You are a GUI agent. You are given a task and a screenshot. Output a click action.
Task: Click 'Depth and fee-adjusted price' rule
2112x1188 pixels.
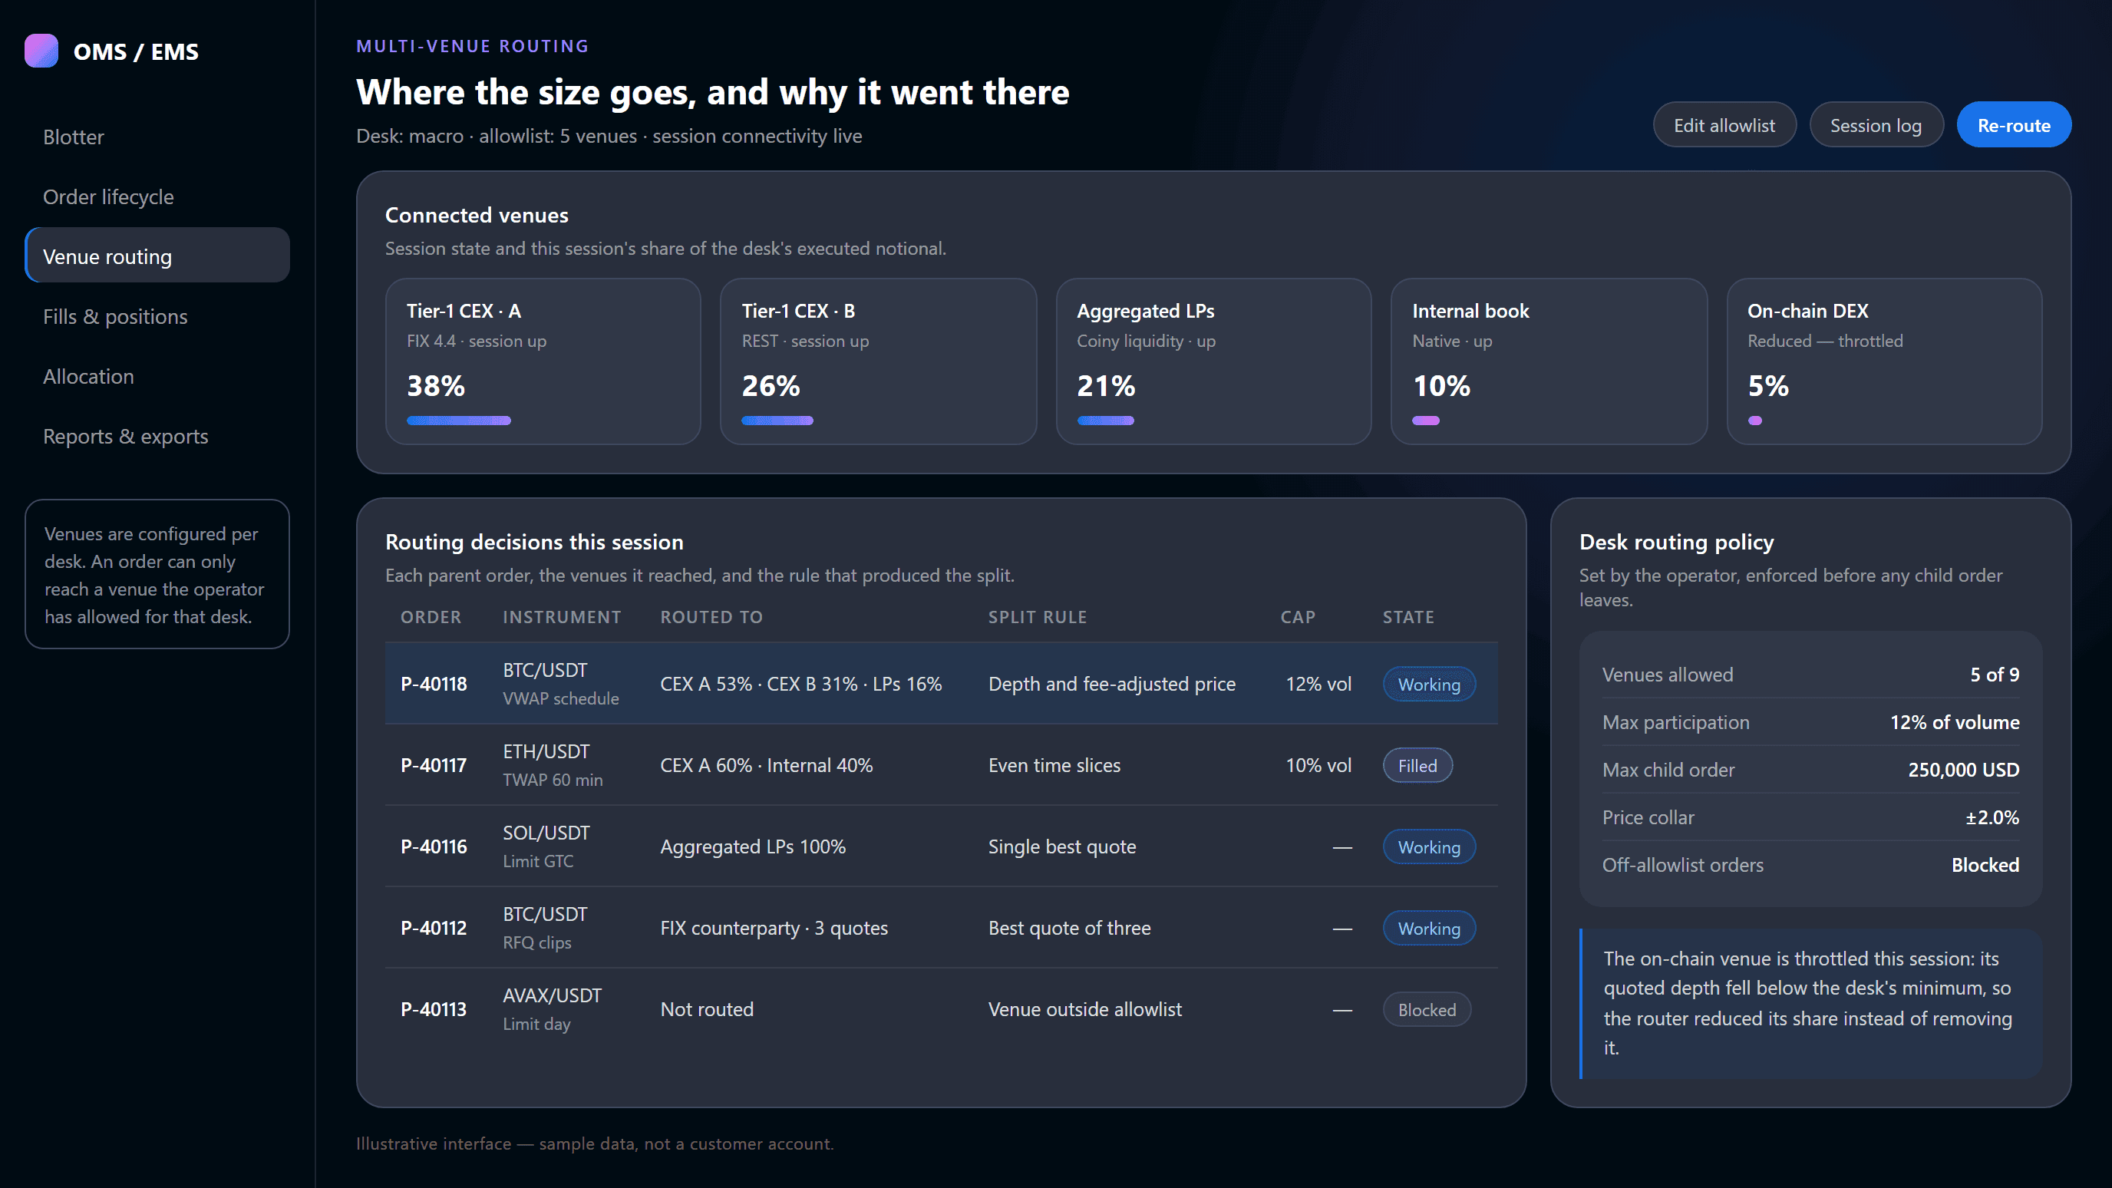1112,684
